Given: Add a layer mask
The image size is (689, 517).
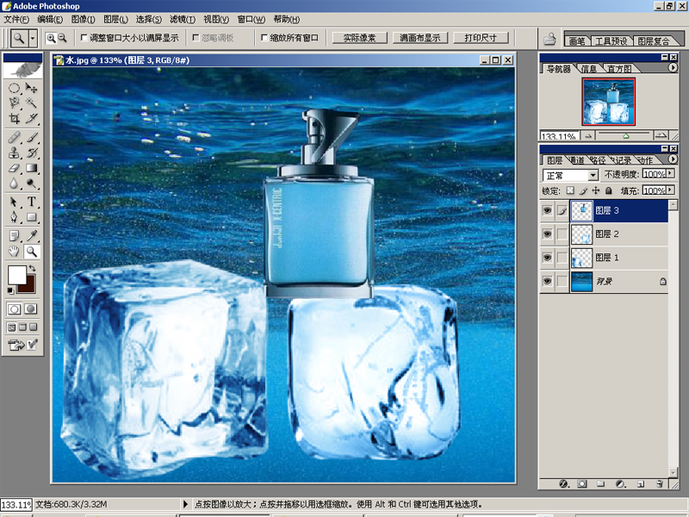Looking at the screenshot, I should pyautogui.click(x=582, y=484).
